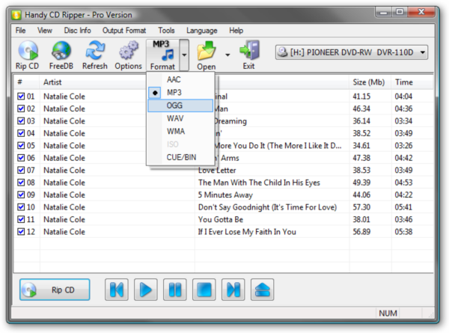The height and width of the screenshot is (333, 449).
Task: Deselect track 12 checkbox
Action: [21, 231]
